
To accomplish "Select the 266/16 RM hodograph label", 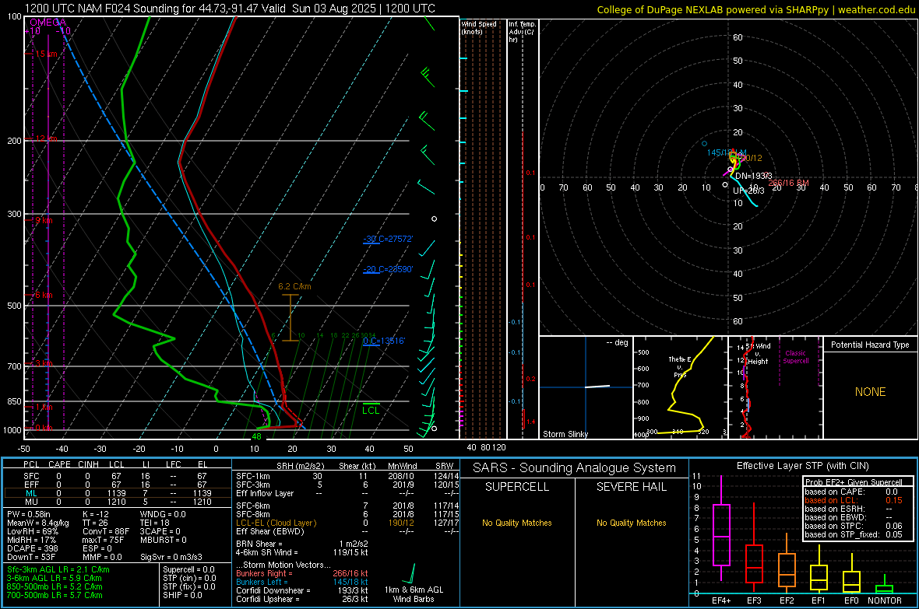I will (x=788, y=184).
